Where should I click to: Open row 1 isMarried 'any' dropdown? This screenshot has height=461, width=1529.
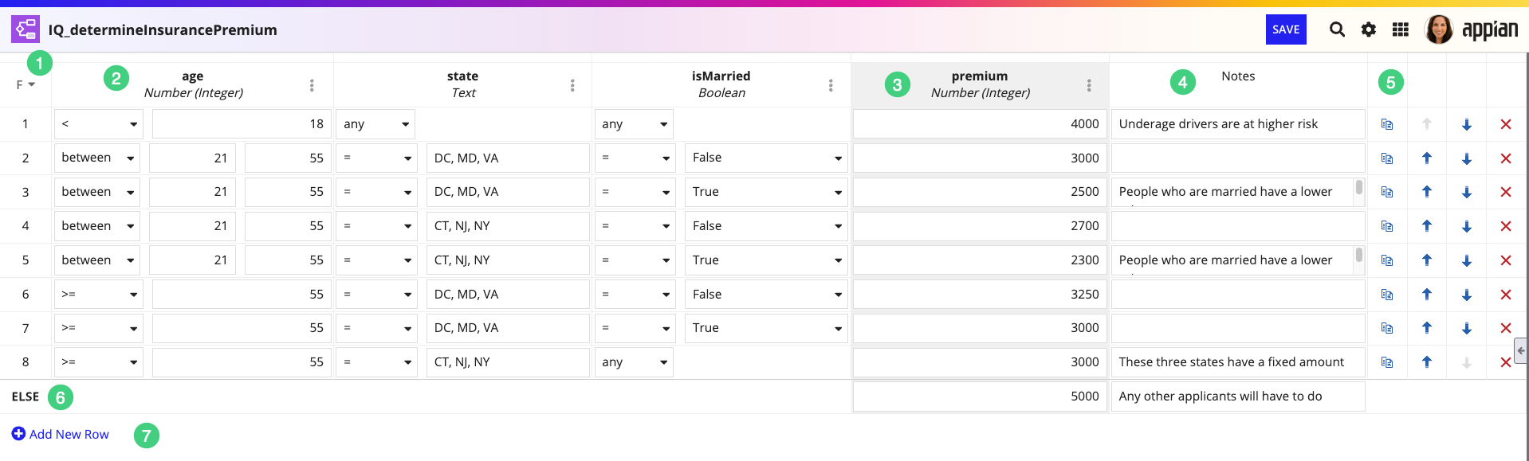pyautogui.click(x=634, y=124)
